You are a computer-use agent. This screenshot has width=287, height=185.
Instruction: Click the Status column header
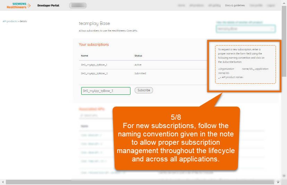[x=138, y=56]
